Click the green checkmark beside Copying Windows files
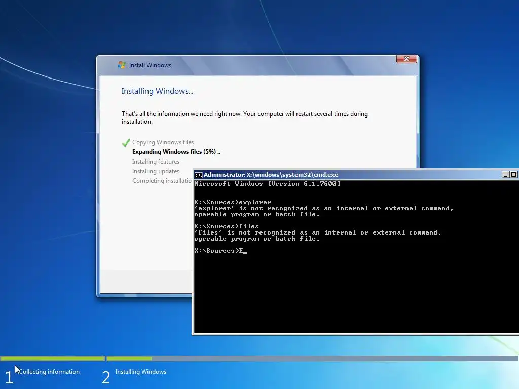Viewport: 519px width, 389px height. click(126, 142)
